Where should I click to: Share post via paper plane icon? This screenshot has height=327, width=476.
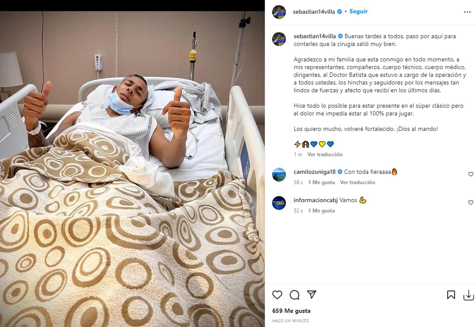(x=311, y=294)
